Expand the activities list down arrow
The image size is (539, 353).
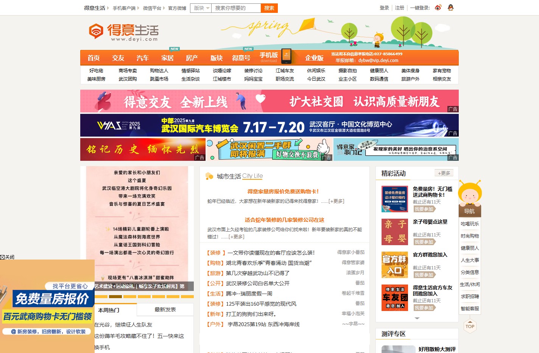coord(417,318)
